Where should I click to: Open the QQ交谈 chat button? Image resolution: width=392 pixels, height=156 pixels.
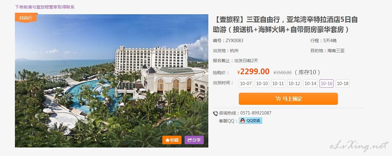250,121
